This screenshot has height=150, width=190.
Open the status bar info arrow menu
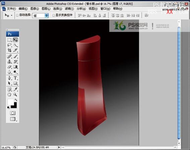click(59, 147)
